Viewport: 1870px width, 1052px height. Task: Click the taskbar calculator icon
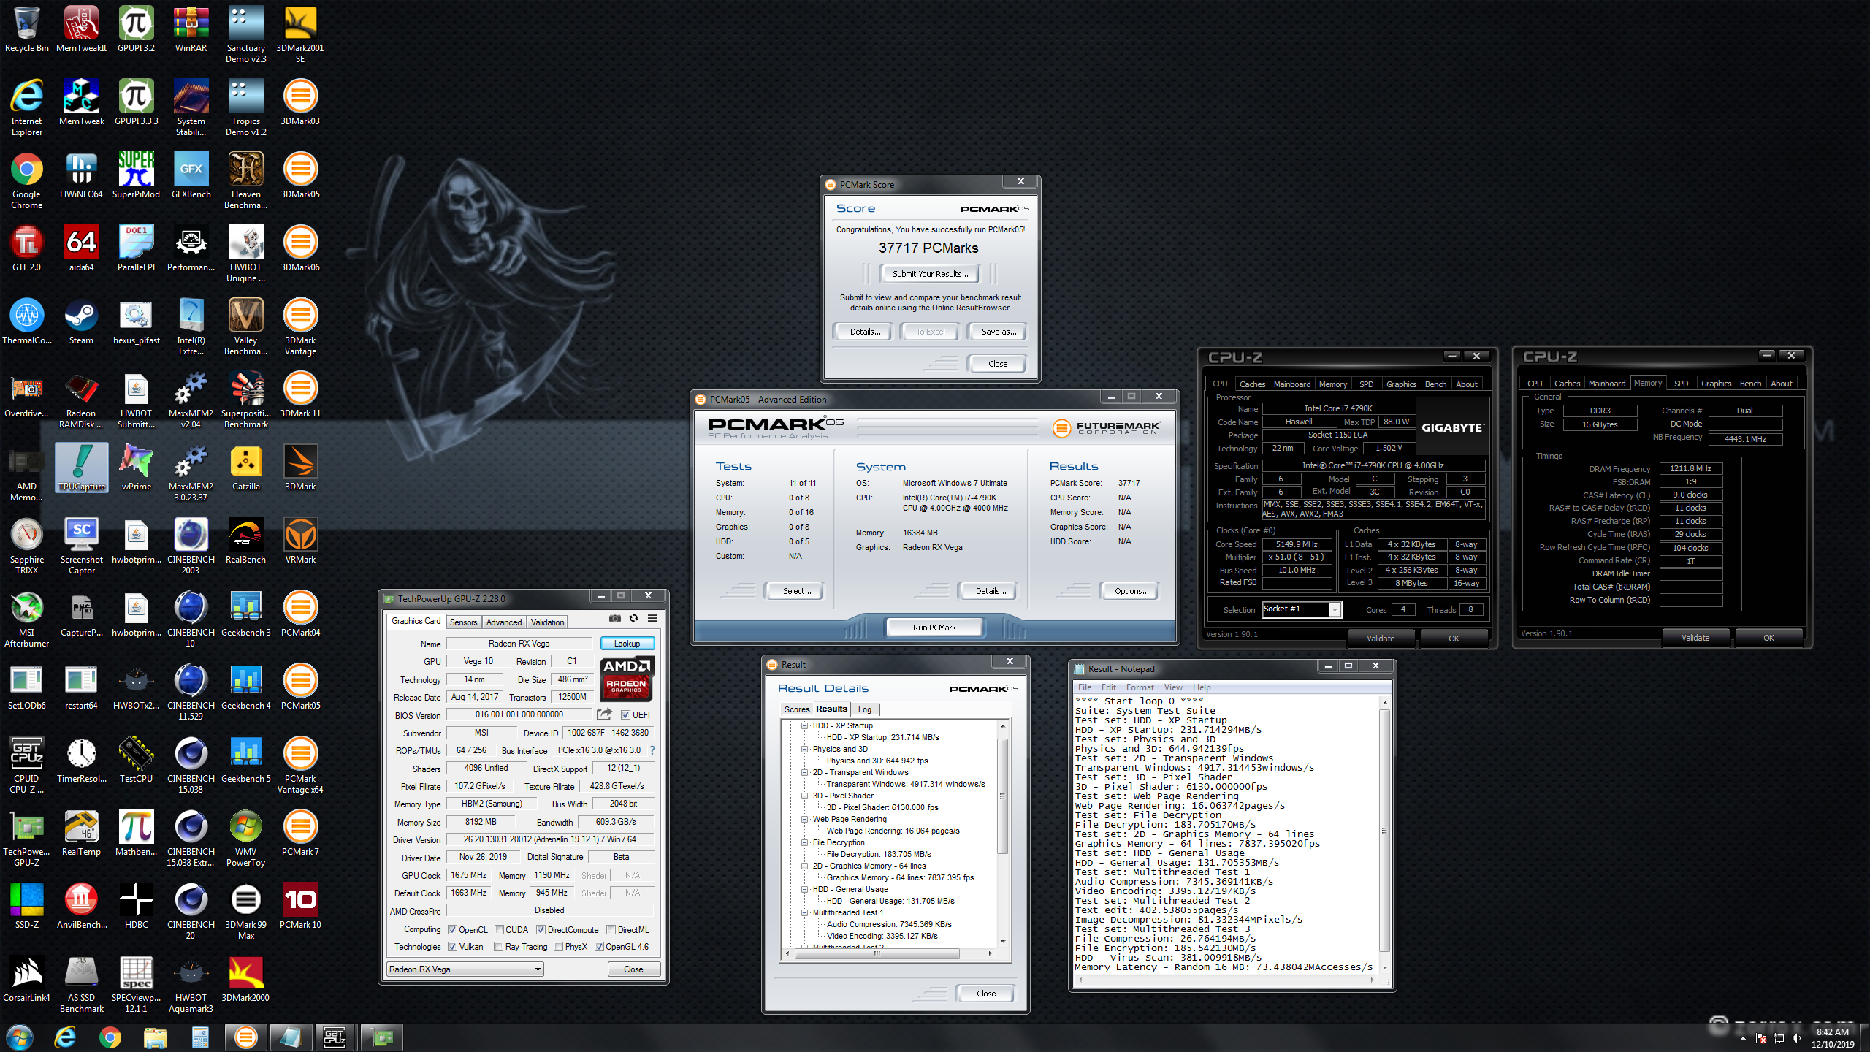tap(200, 1037)
